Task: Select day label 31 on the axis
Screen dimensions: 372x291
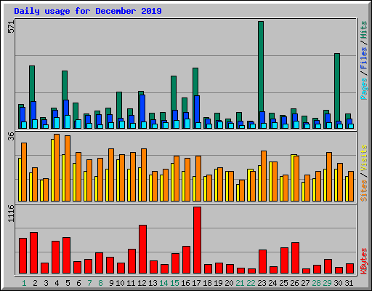Action: click(x=349, y=283)
